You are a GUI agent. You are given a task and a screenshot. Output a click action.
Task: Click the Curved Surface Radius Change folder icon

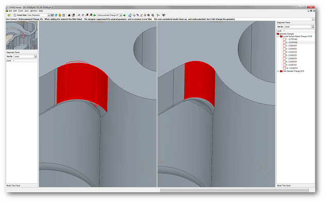coord(281,37)
